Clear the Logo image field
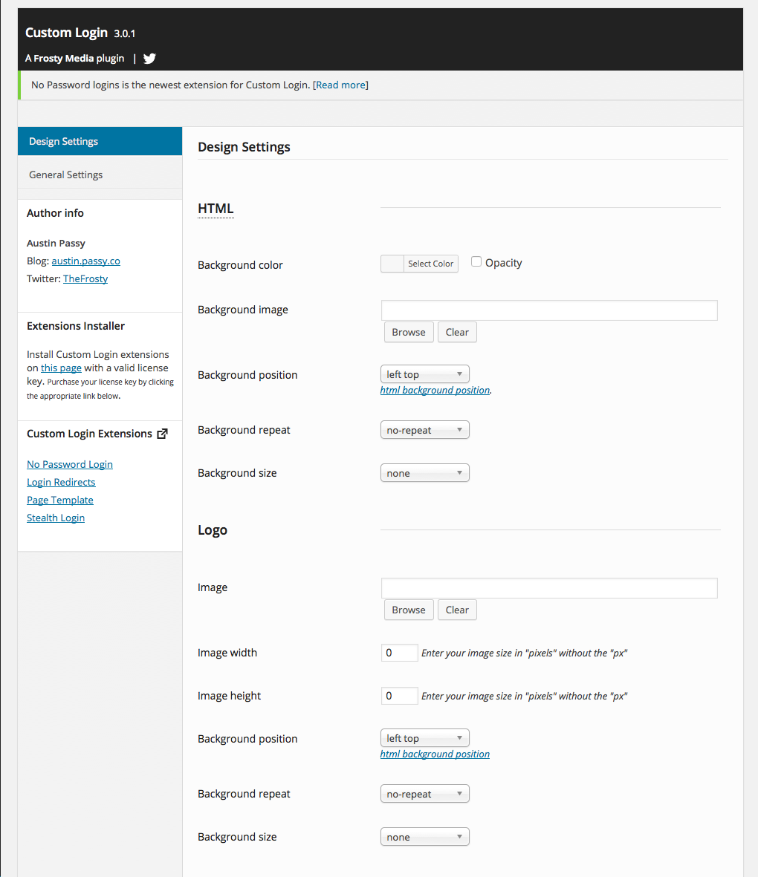Image resolution: width=758 pixels, height=877 pixels. pos(457,610)
